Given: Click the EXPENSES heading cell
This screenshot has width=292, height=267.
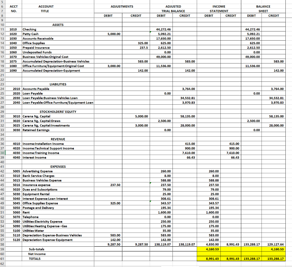Looking at the screenshot, I should 58,166.
